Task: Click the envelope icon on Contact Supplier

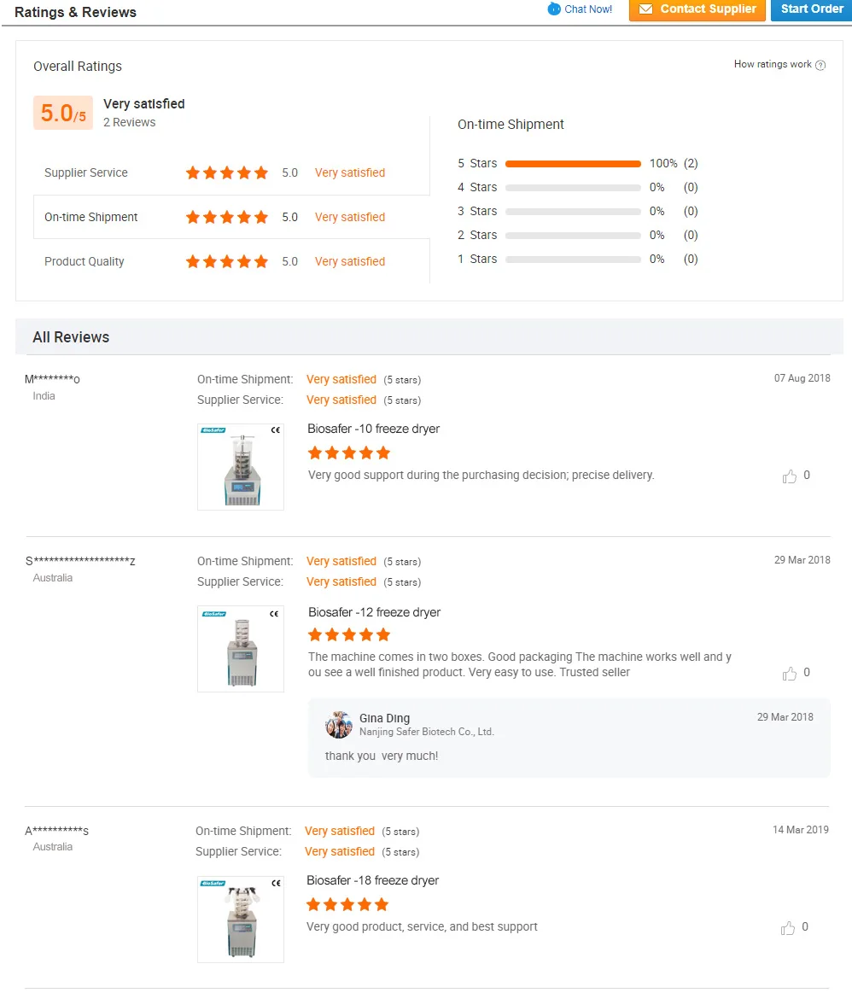Action: click(x=645, y=9)
